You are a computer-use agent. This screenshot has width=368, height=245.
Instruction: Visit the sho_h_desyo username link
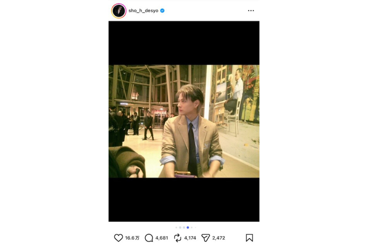(x=143, y=10)
